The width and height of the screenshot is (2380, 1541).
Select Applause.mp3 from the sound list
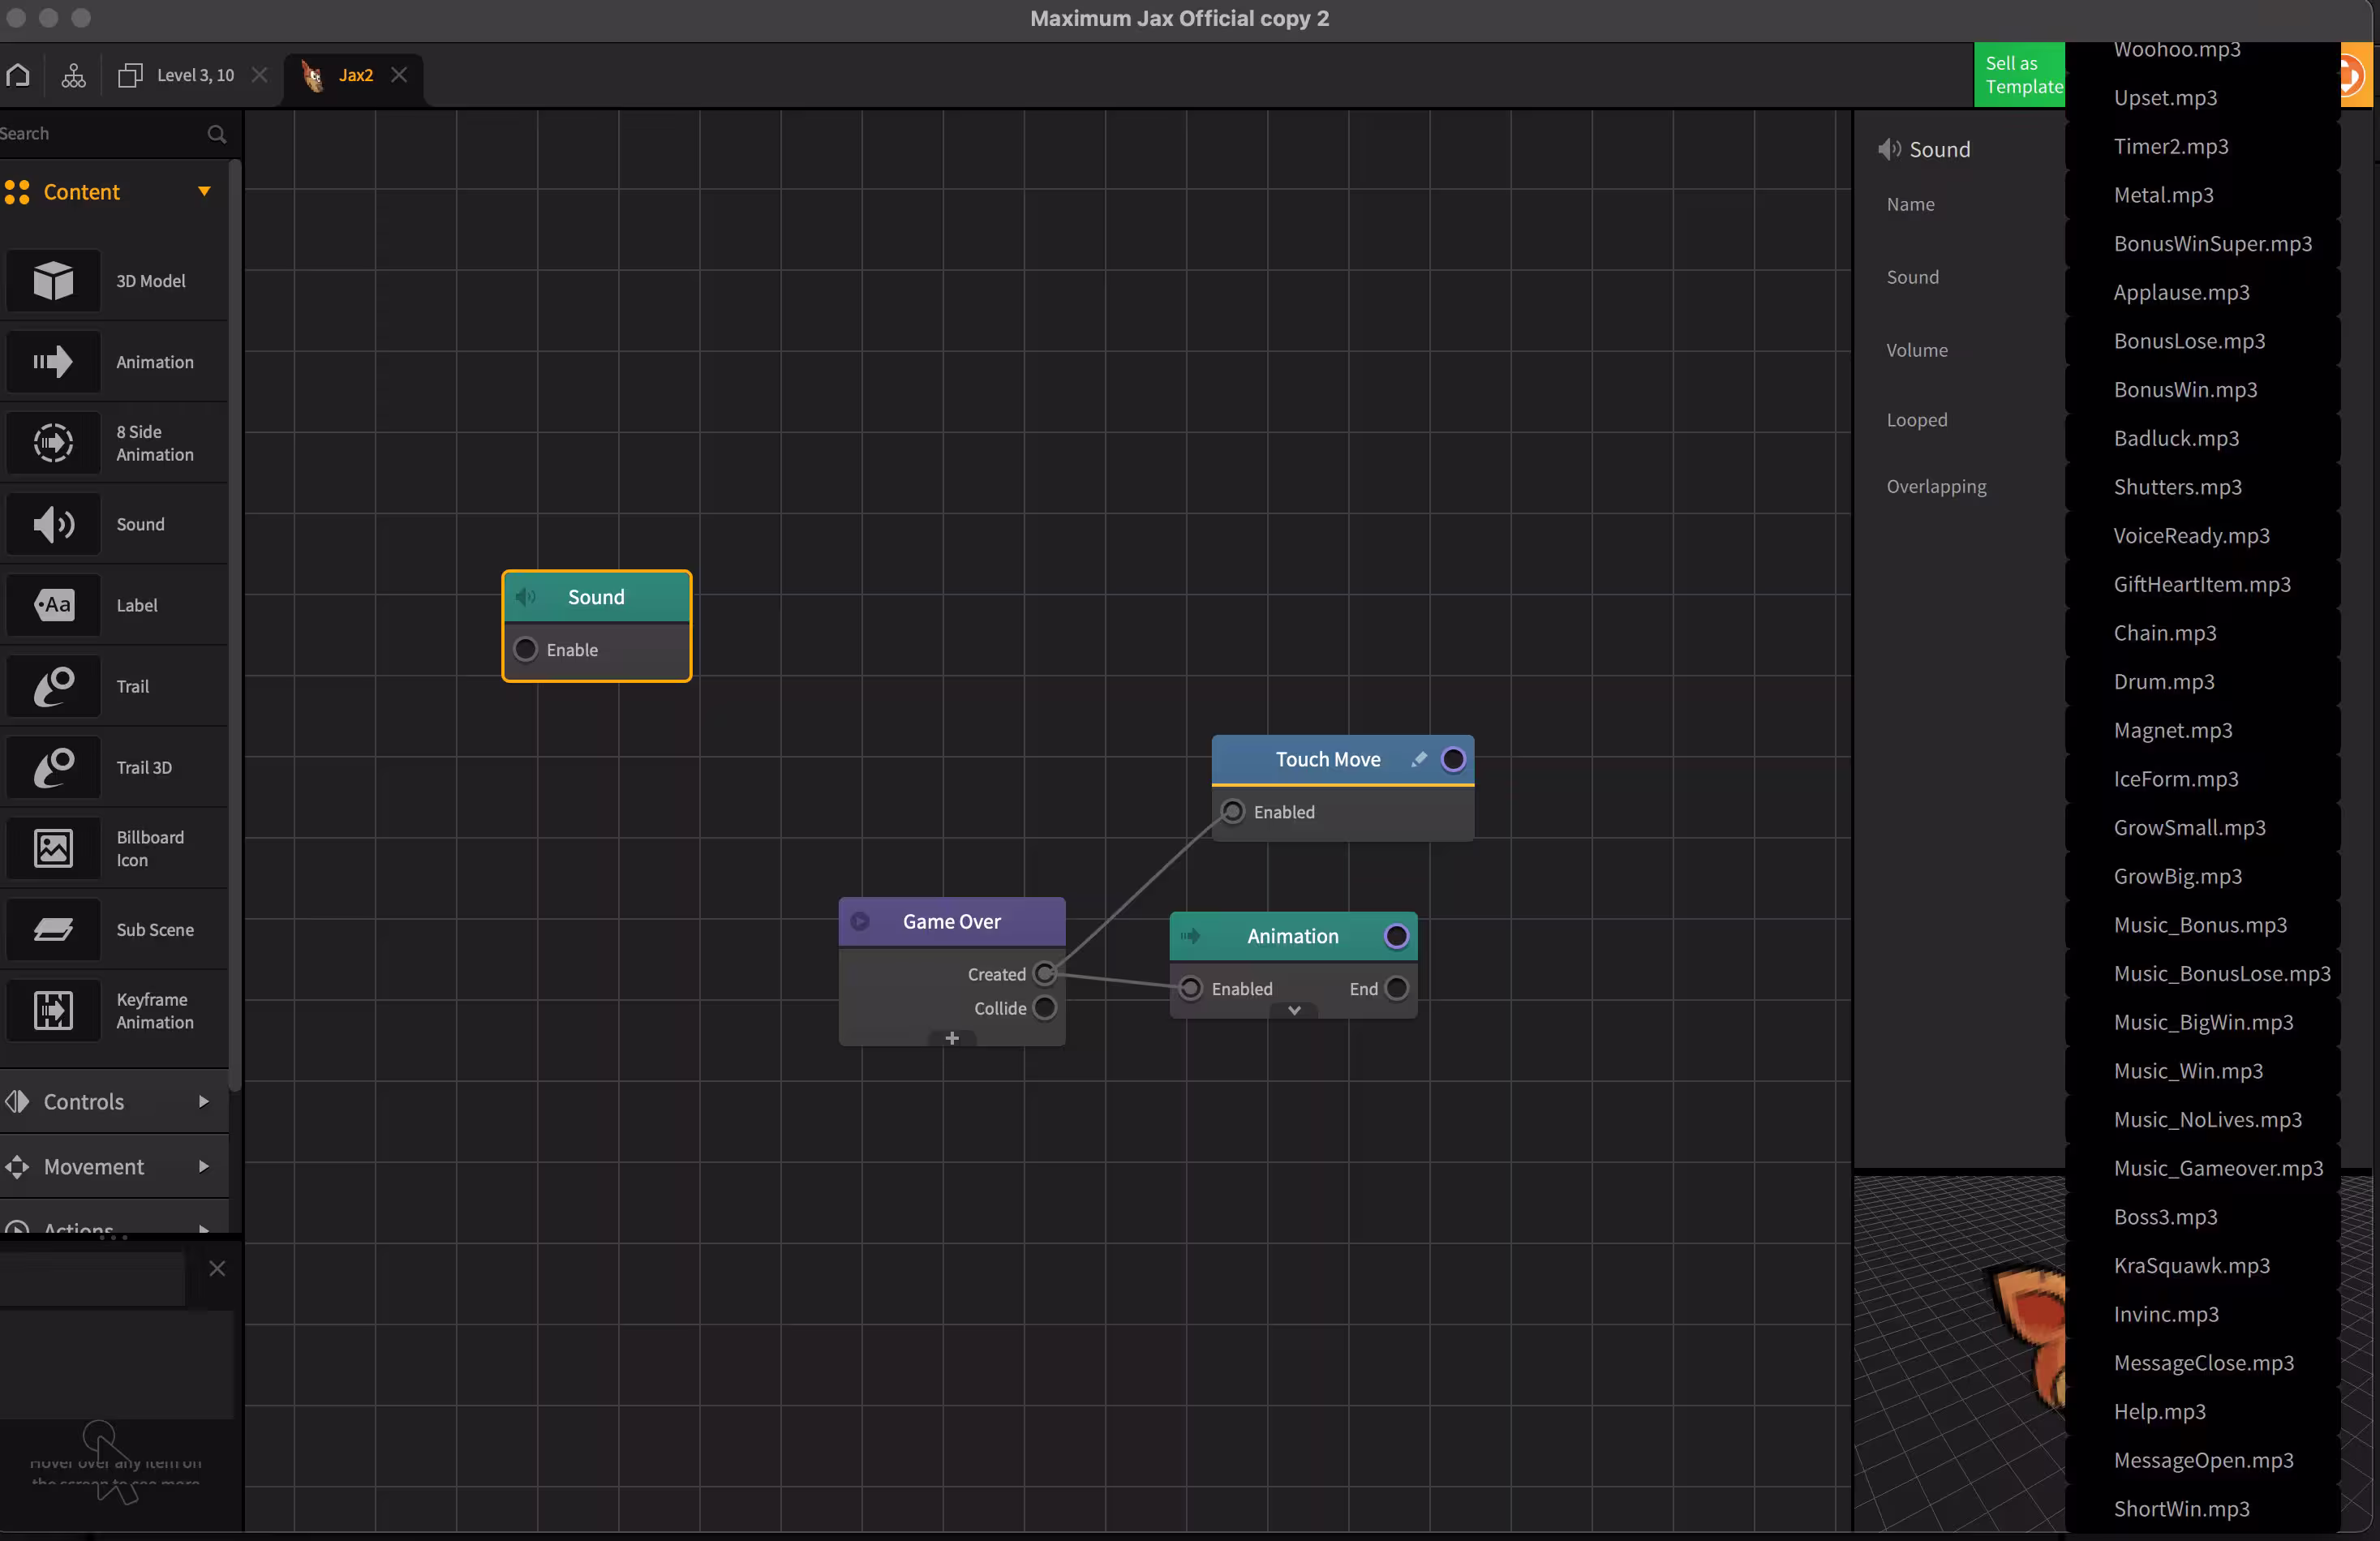click(x=2181, y=292)
